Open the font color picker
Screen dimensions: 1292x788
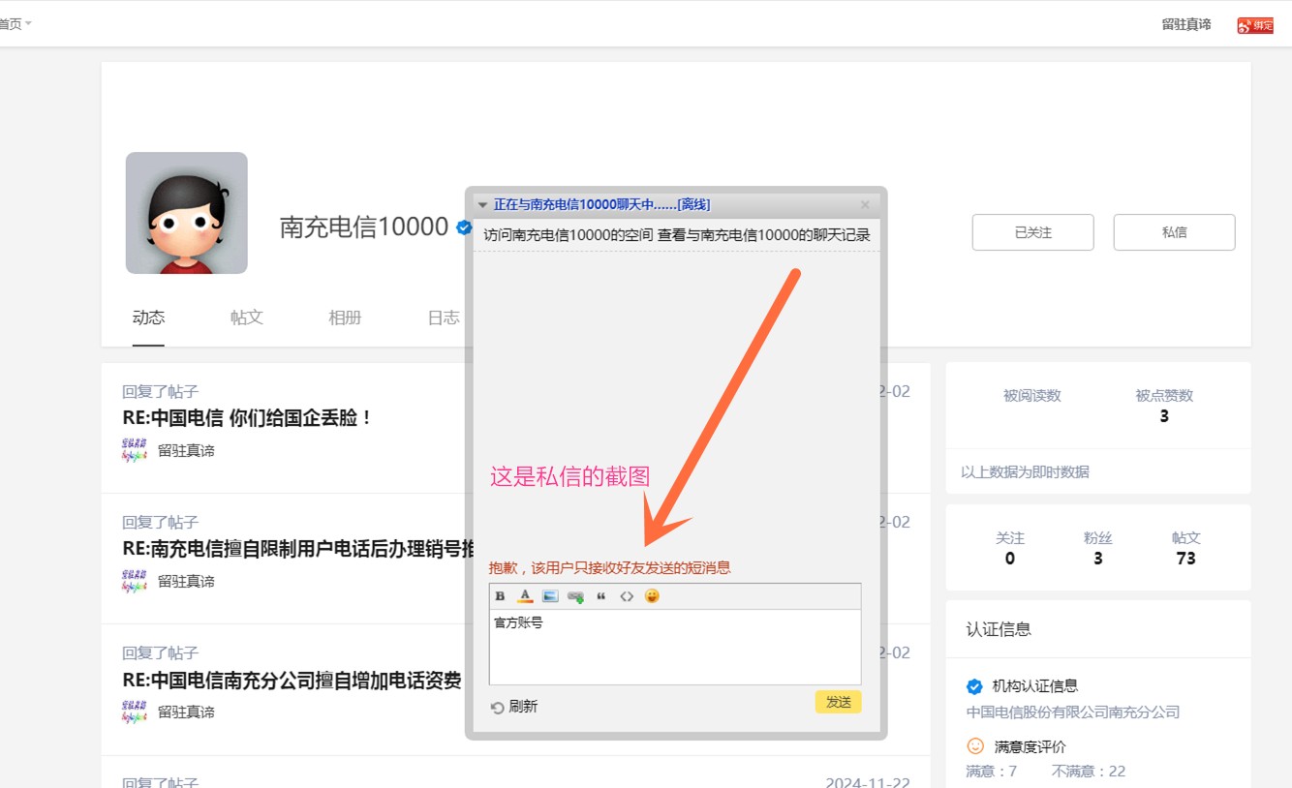[525, 596]
